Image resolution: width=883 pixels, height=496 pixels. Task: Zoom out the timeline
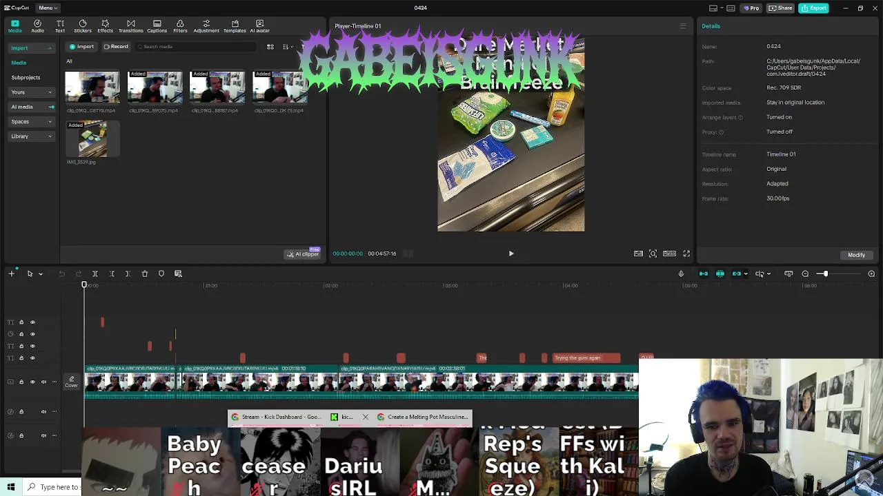805,273
